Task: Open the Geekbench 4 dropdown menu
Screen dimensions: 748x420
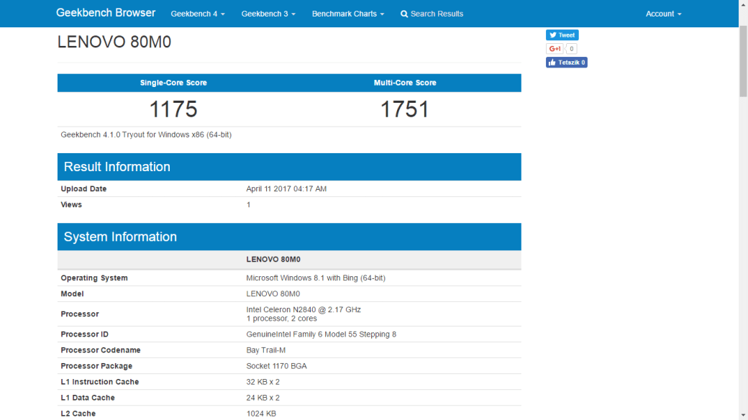Action: (x=198, y=13)
